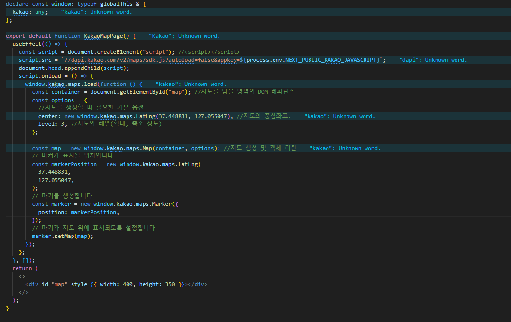Click window.kakao.maps.Map constructor
Viewport: 511px width, 322px height.
coord(118,148)
